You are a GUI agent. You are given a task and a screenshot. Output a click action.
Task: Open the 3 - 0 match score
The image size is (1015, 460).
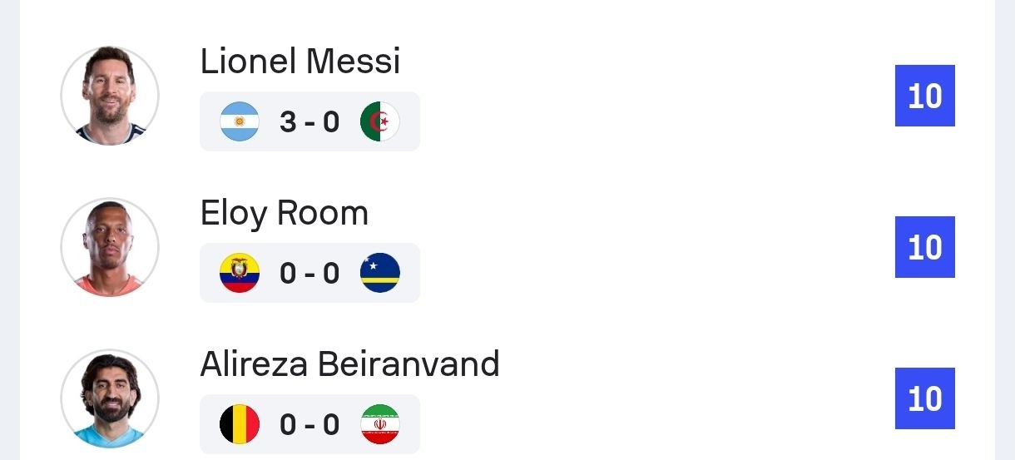coord(309,122)
